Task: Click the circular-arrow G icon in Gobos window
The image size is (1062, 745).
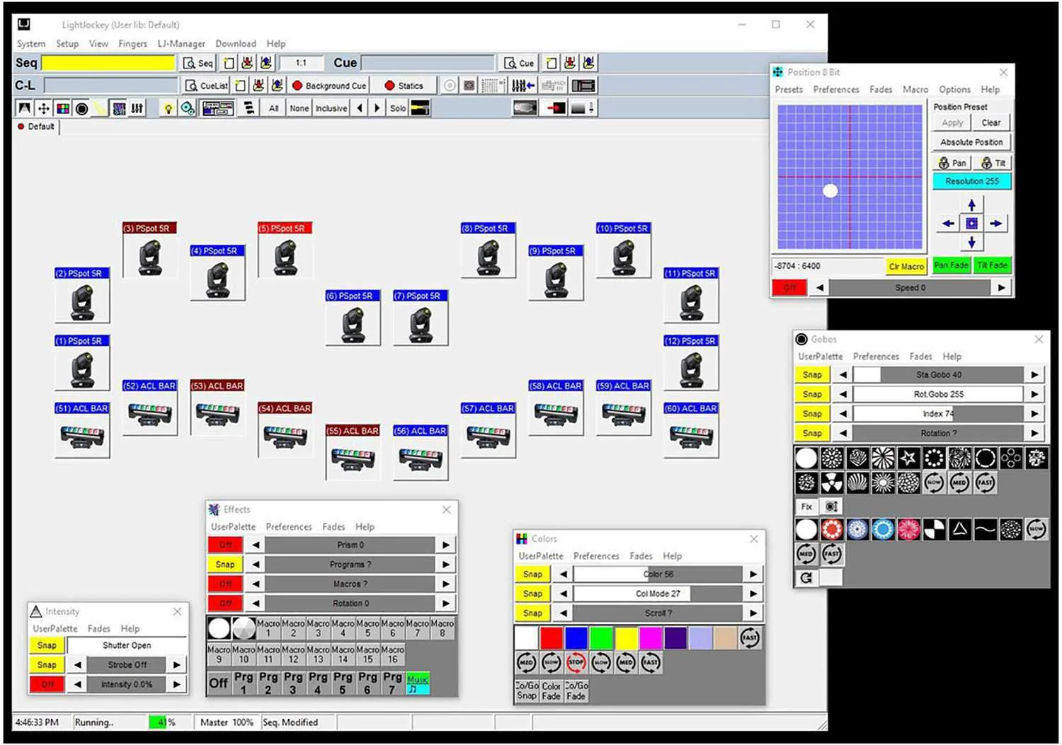Action: pyautogui.click(x=806, y=578)
